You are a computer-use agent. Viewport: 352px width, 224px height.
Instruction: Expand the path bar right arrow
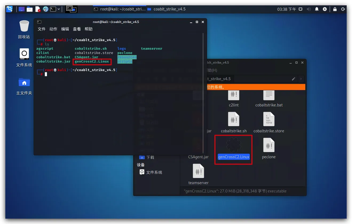[301, 79]
